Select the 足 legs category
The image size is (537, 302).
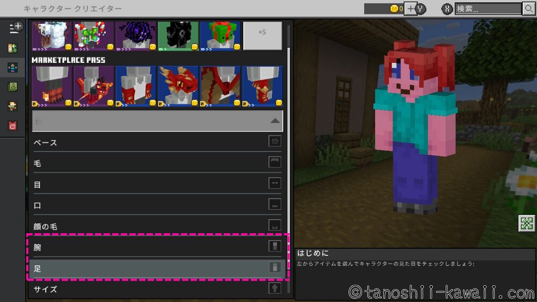[157, 268]
